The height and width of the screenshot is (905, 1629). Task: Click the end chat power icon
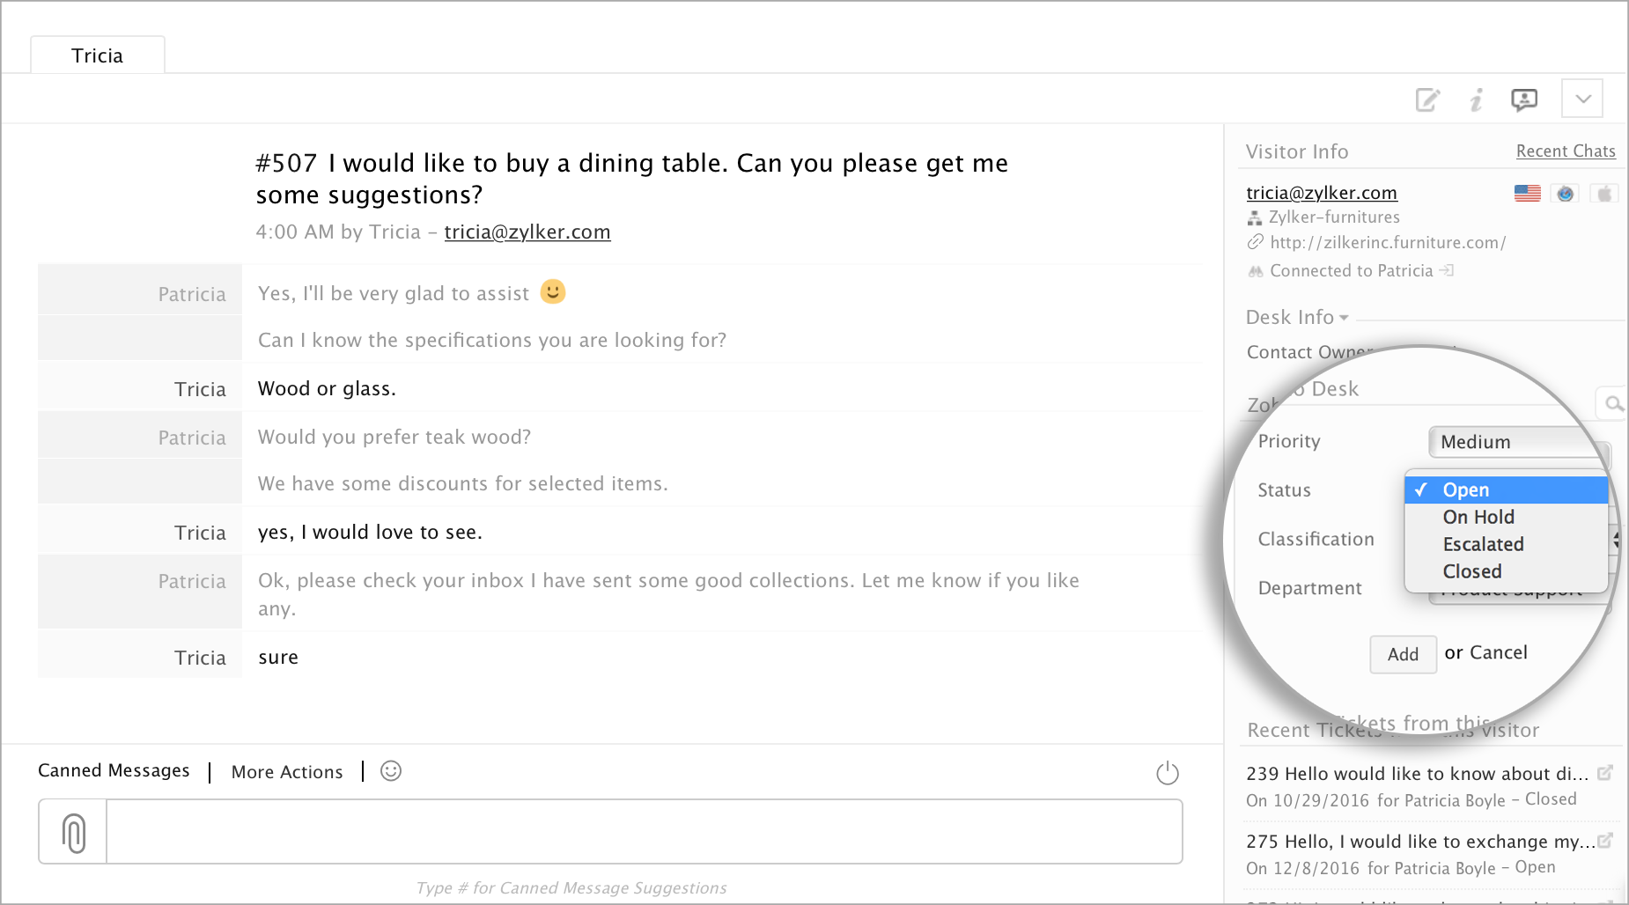click(1167, 773)
